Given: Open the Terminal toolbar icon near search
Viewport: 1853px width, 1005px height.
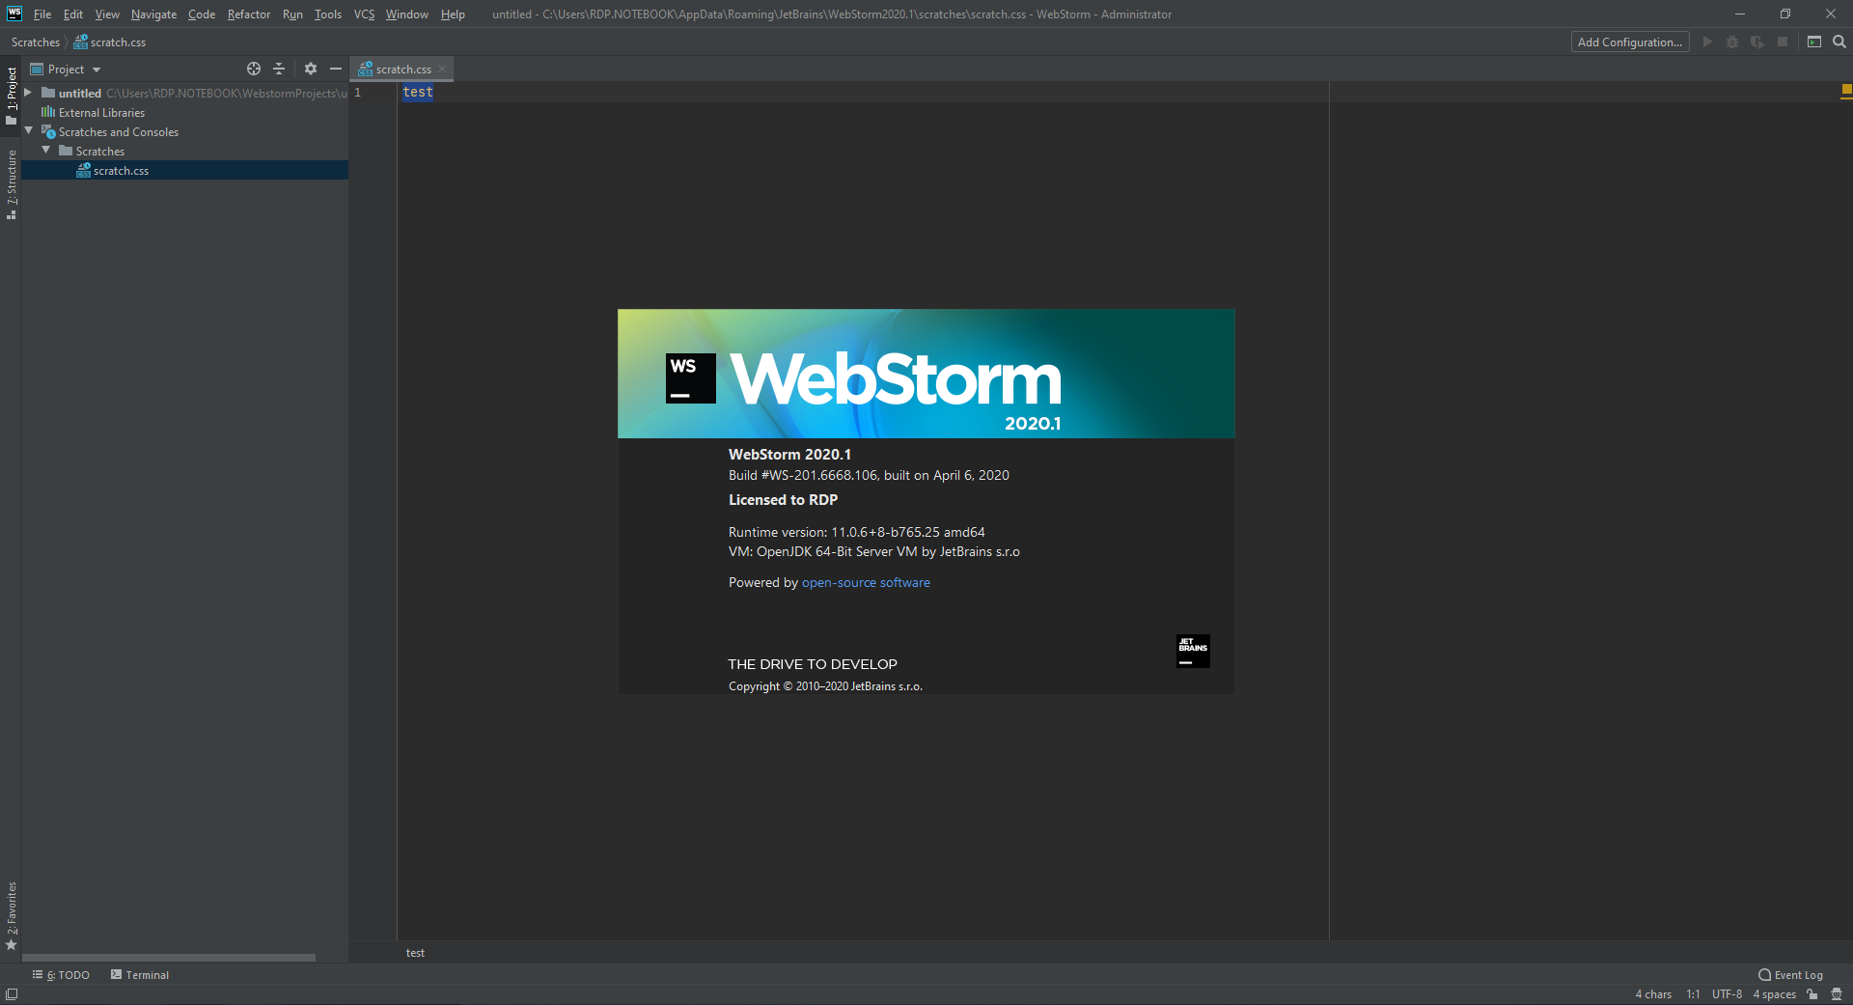Looking at the screenshot, I should pos(1814,42).
